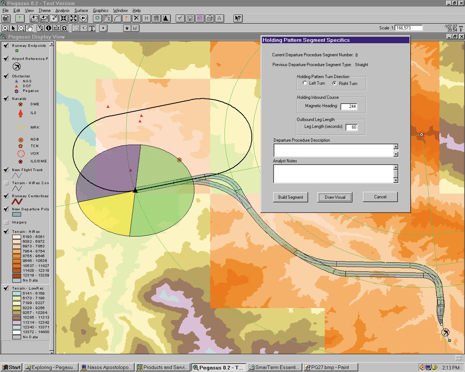Select the identify info tool
465x372 pixels.
(x=49, y=28)
